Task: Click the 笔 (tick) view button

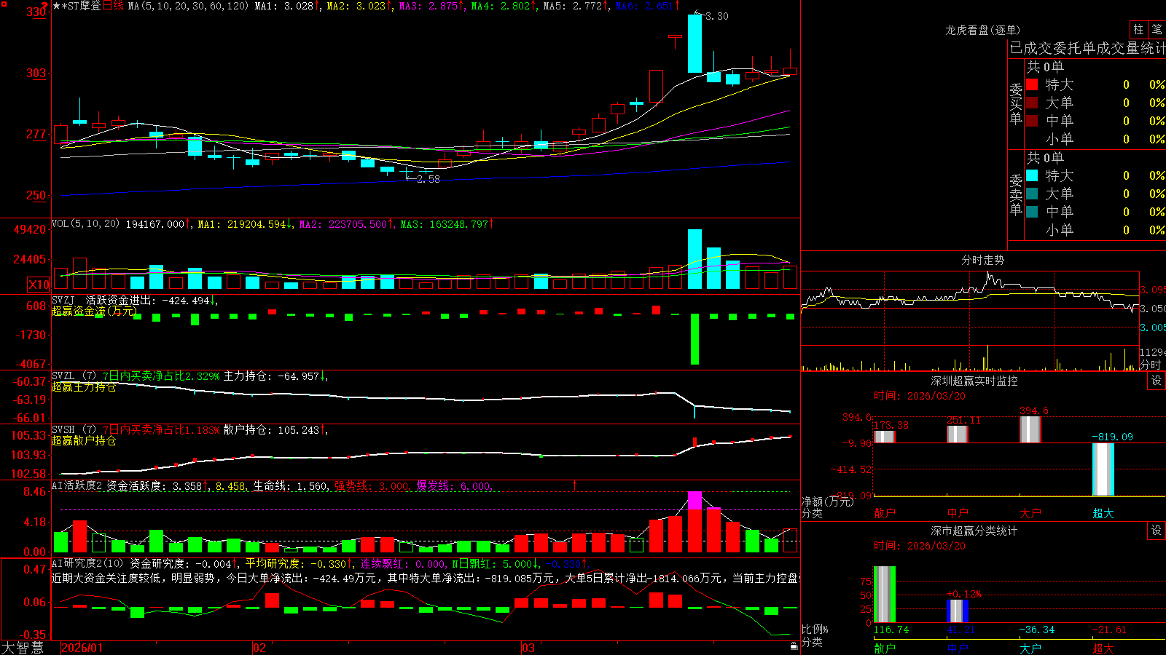Action: (1157, 30)
